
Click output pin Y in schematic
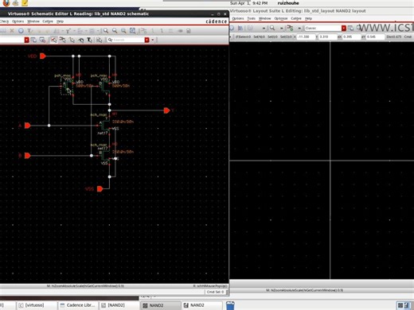tap(166, 110)
